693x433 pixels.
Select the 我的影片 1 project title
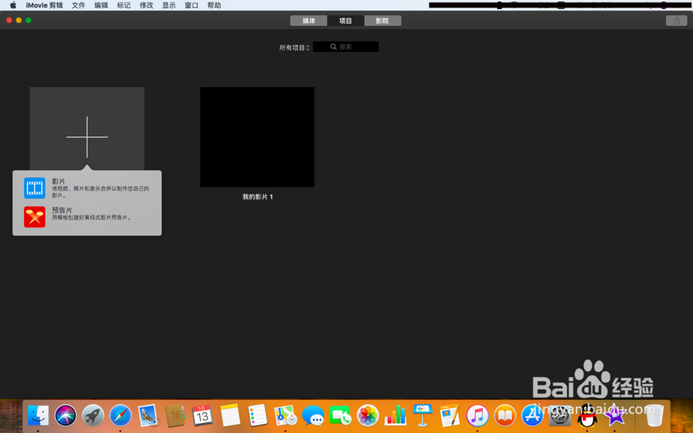(x=258, y=197)
